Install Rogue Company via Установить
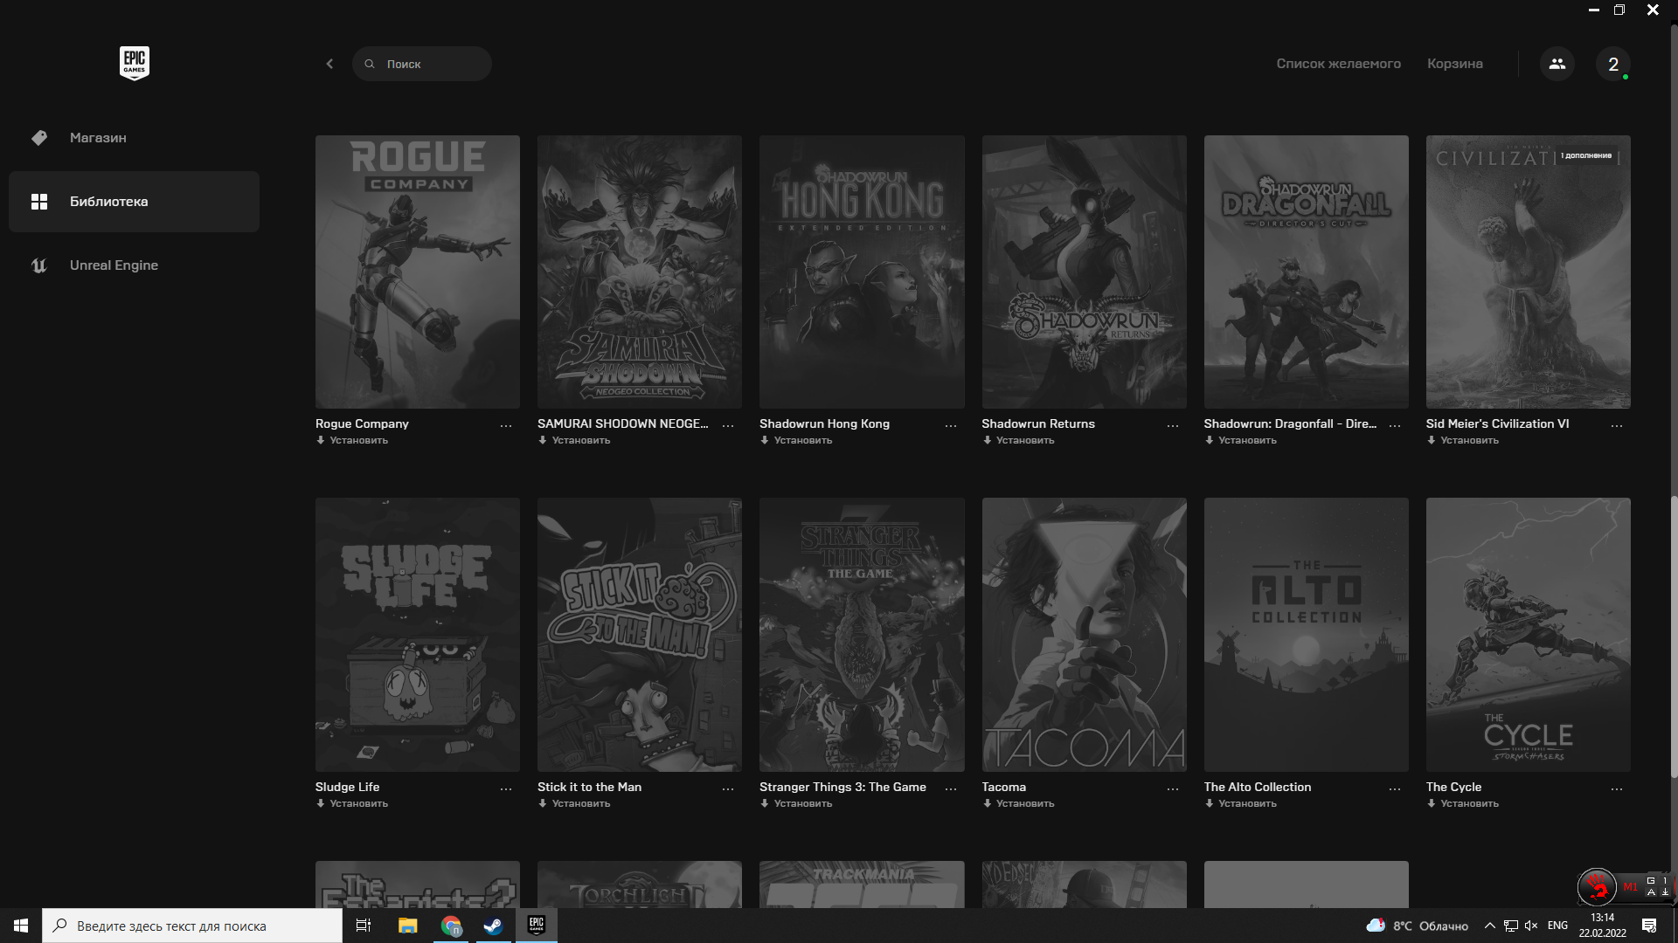 [352, 440]
